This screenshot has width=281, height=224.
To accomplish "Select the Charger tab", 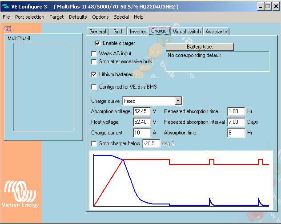I will [x=160, y=31].
